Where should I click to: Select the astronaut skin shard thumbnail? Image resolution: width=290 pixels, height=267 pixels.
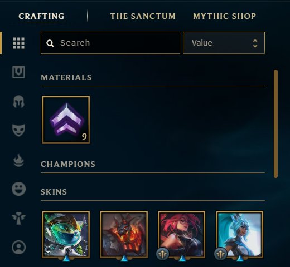66,235
